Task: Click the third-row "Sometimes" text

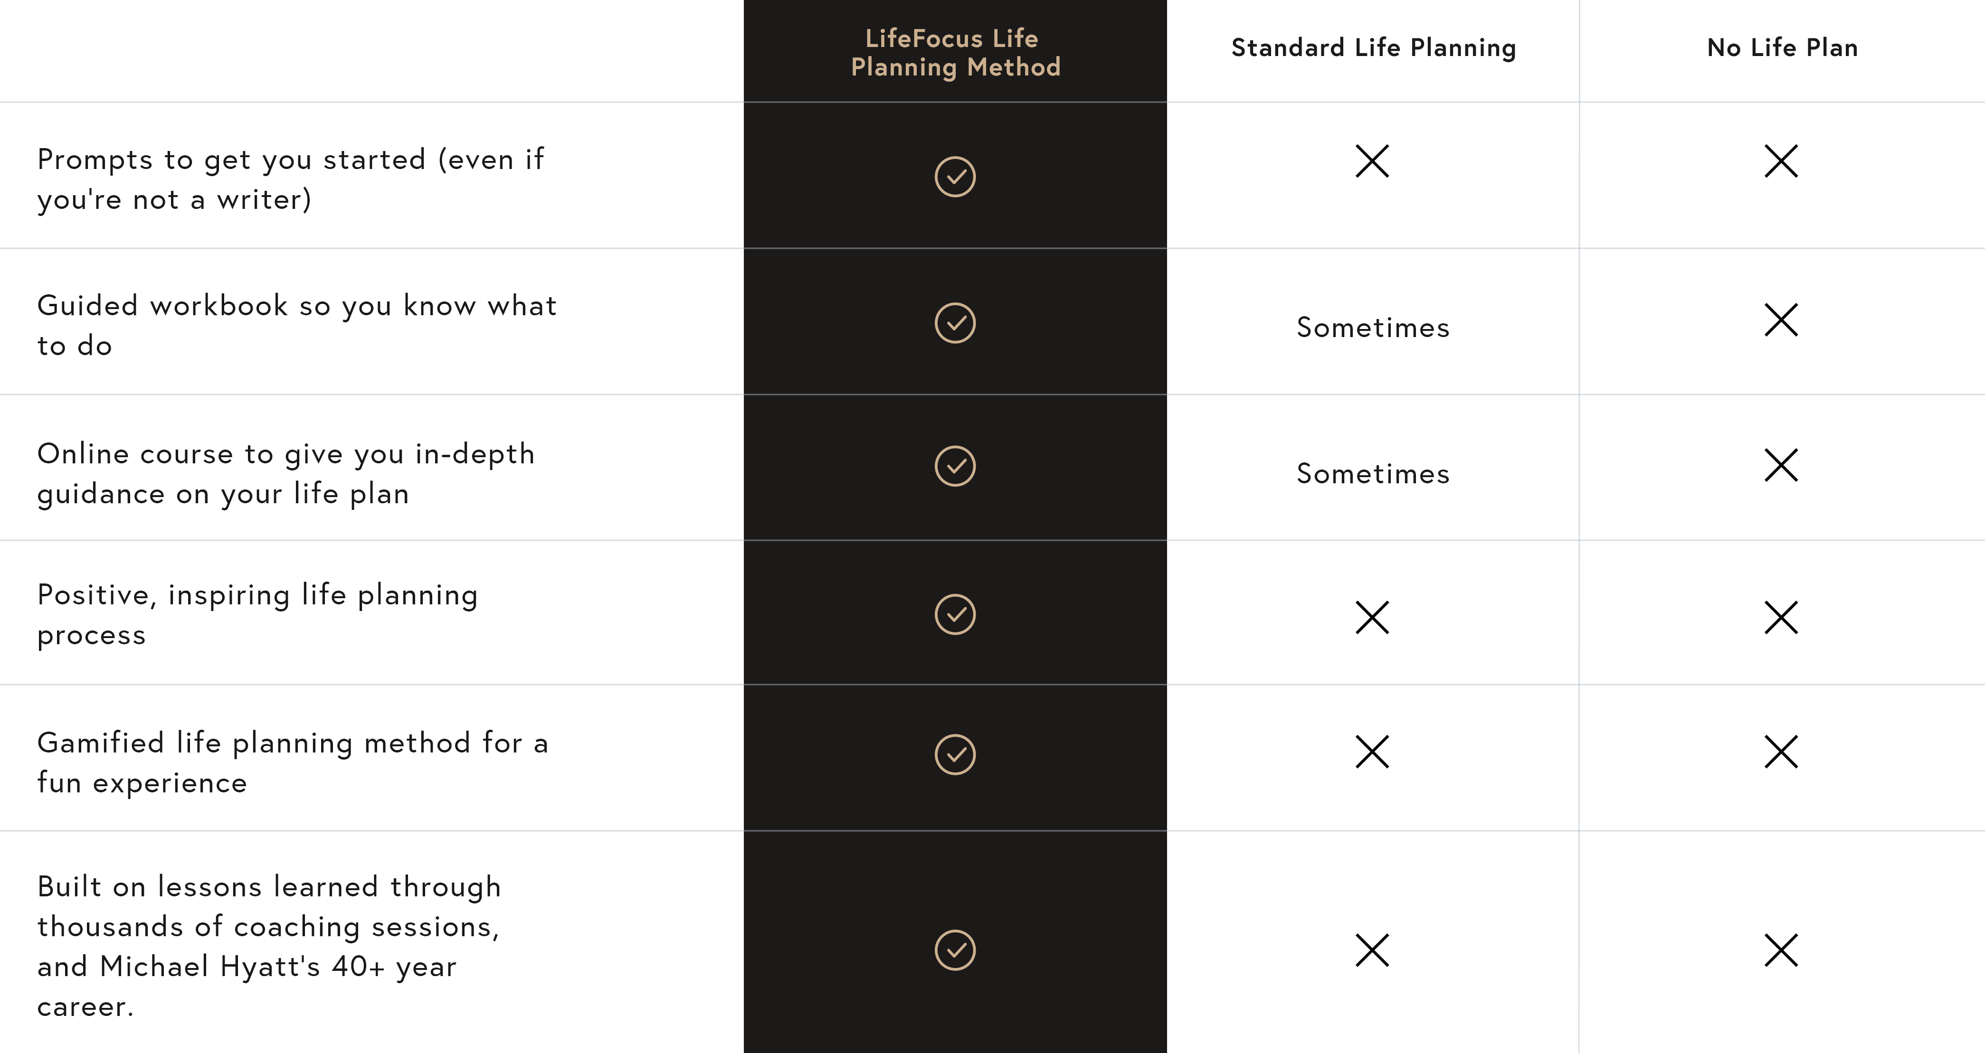Action: (1373, 474)
